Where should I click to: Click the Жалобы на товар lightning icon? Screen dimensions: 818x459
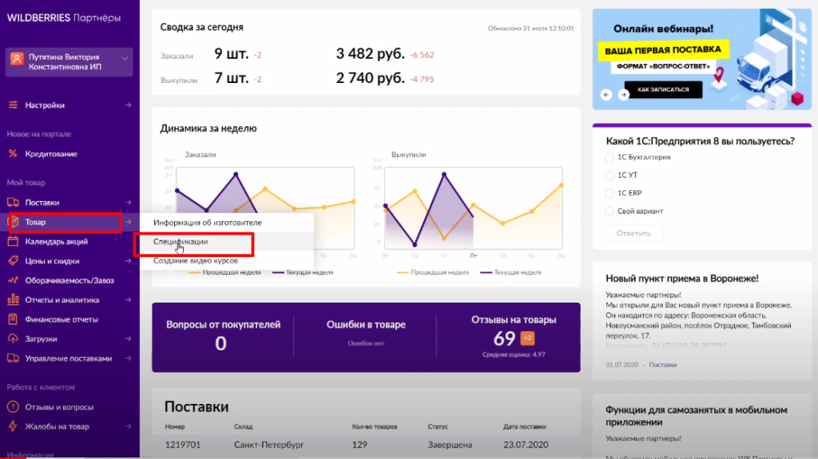13,426
